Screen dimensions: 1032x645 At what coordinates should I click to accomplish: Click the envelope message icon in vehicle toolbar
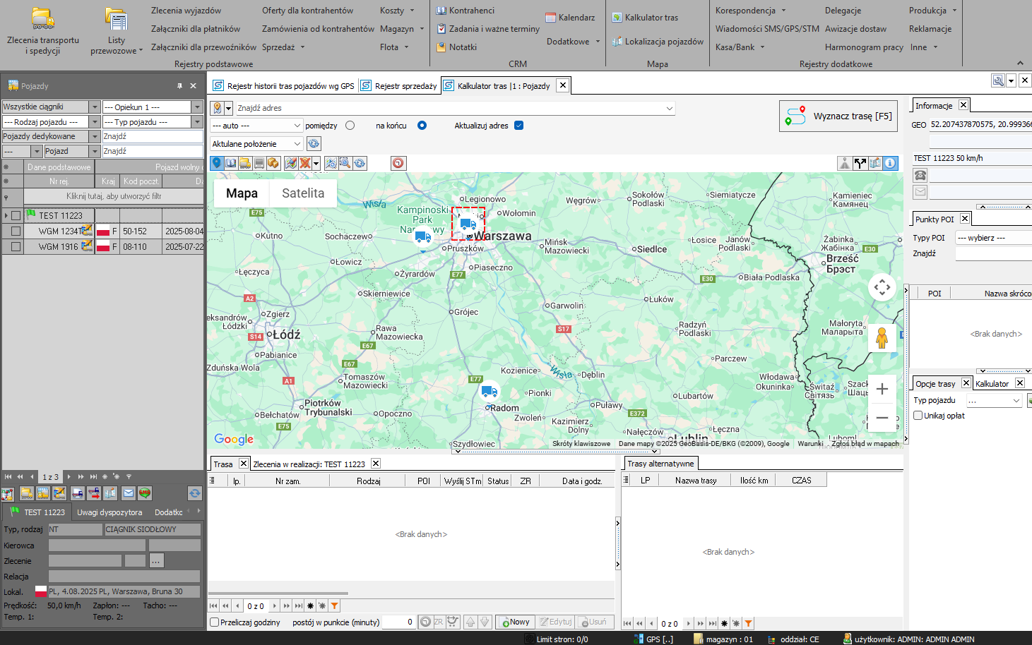[x=129, y=493]
